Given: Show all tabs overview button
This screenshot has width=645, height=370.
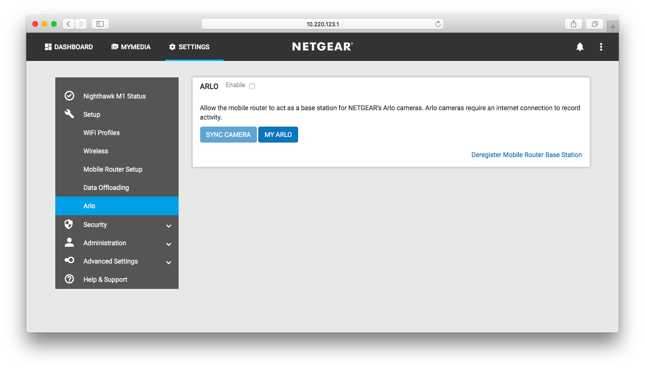Looking at the screenshot, I should tap(594, 24).
